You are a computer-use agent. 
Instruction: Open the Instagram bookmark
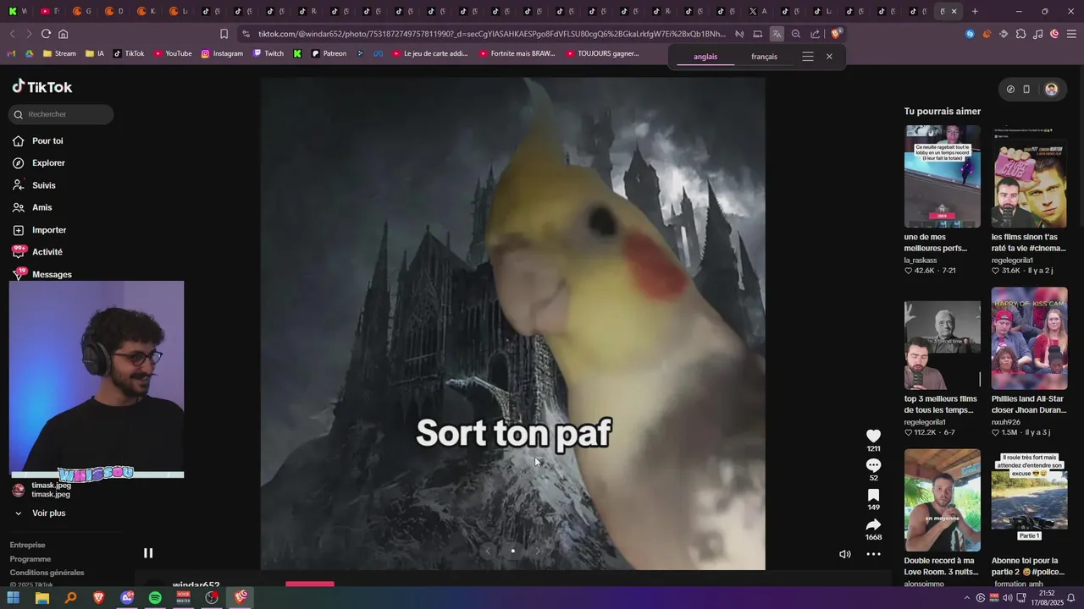point(222,53)
